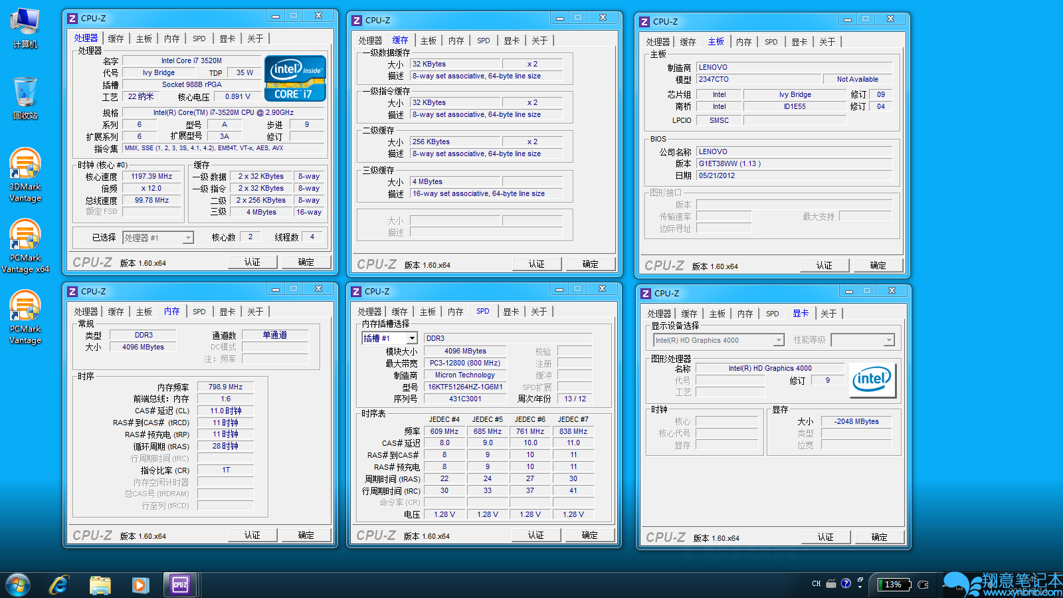Click the CPU-Z title icon of cache window

point(357,21)
